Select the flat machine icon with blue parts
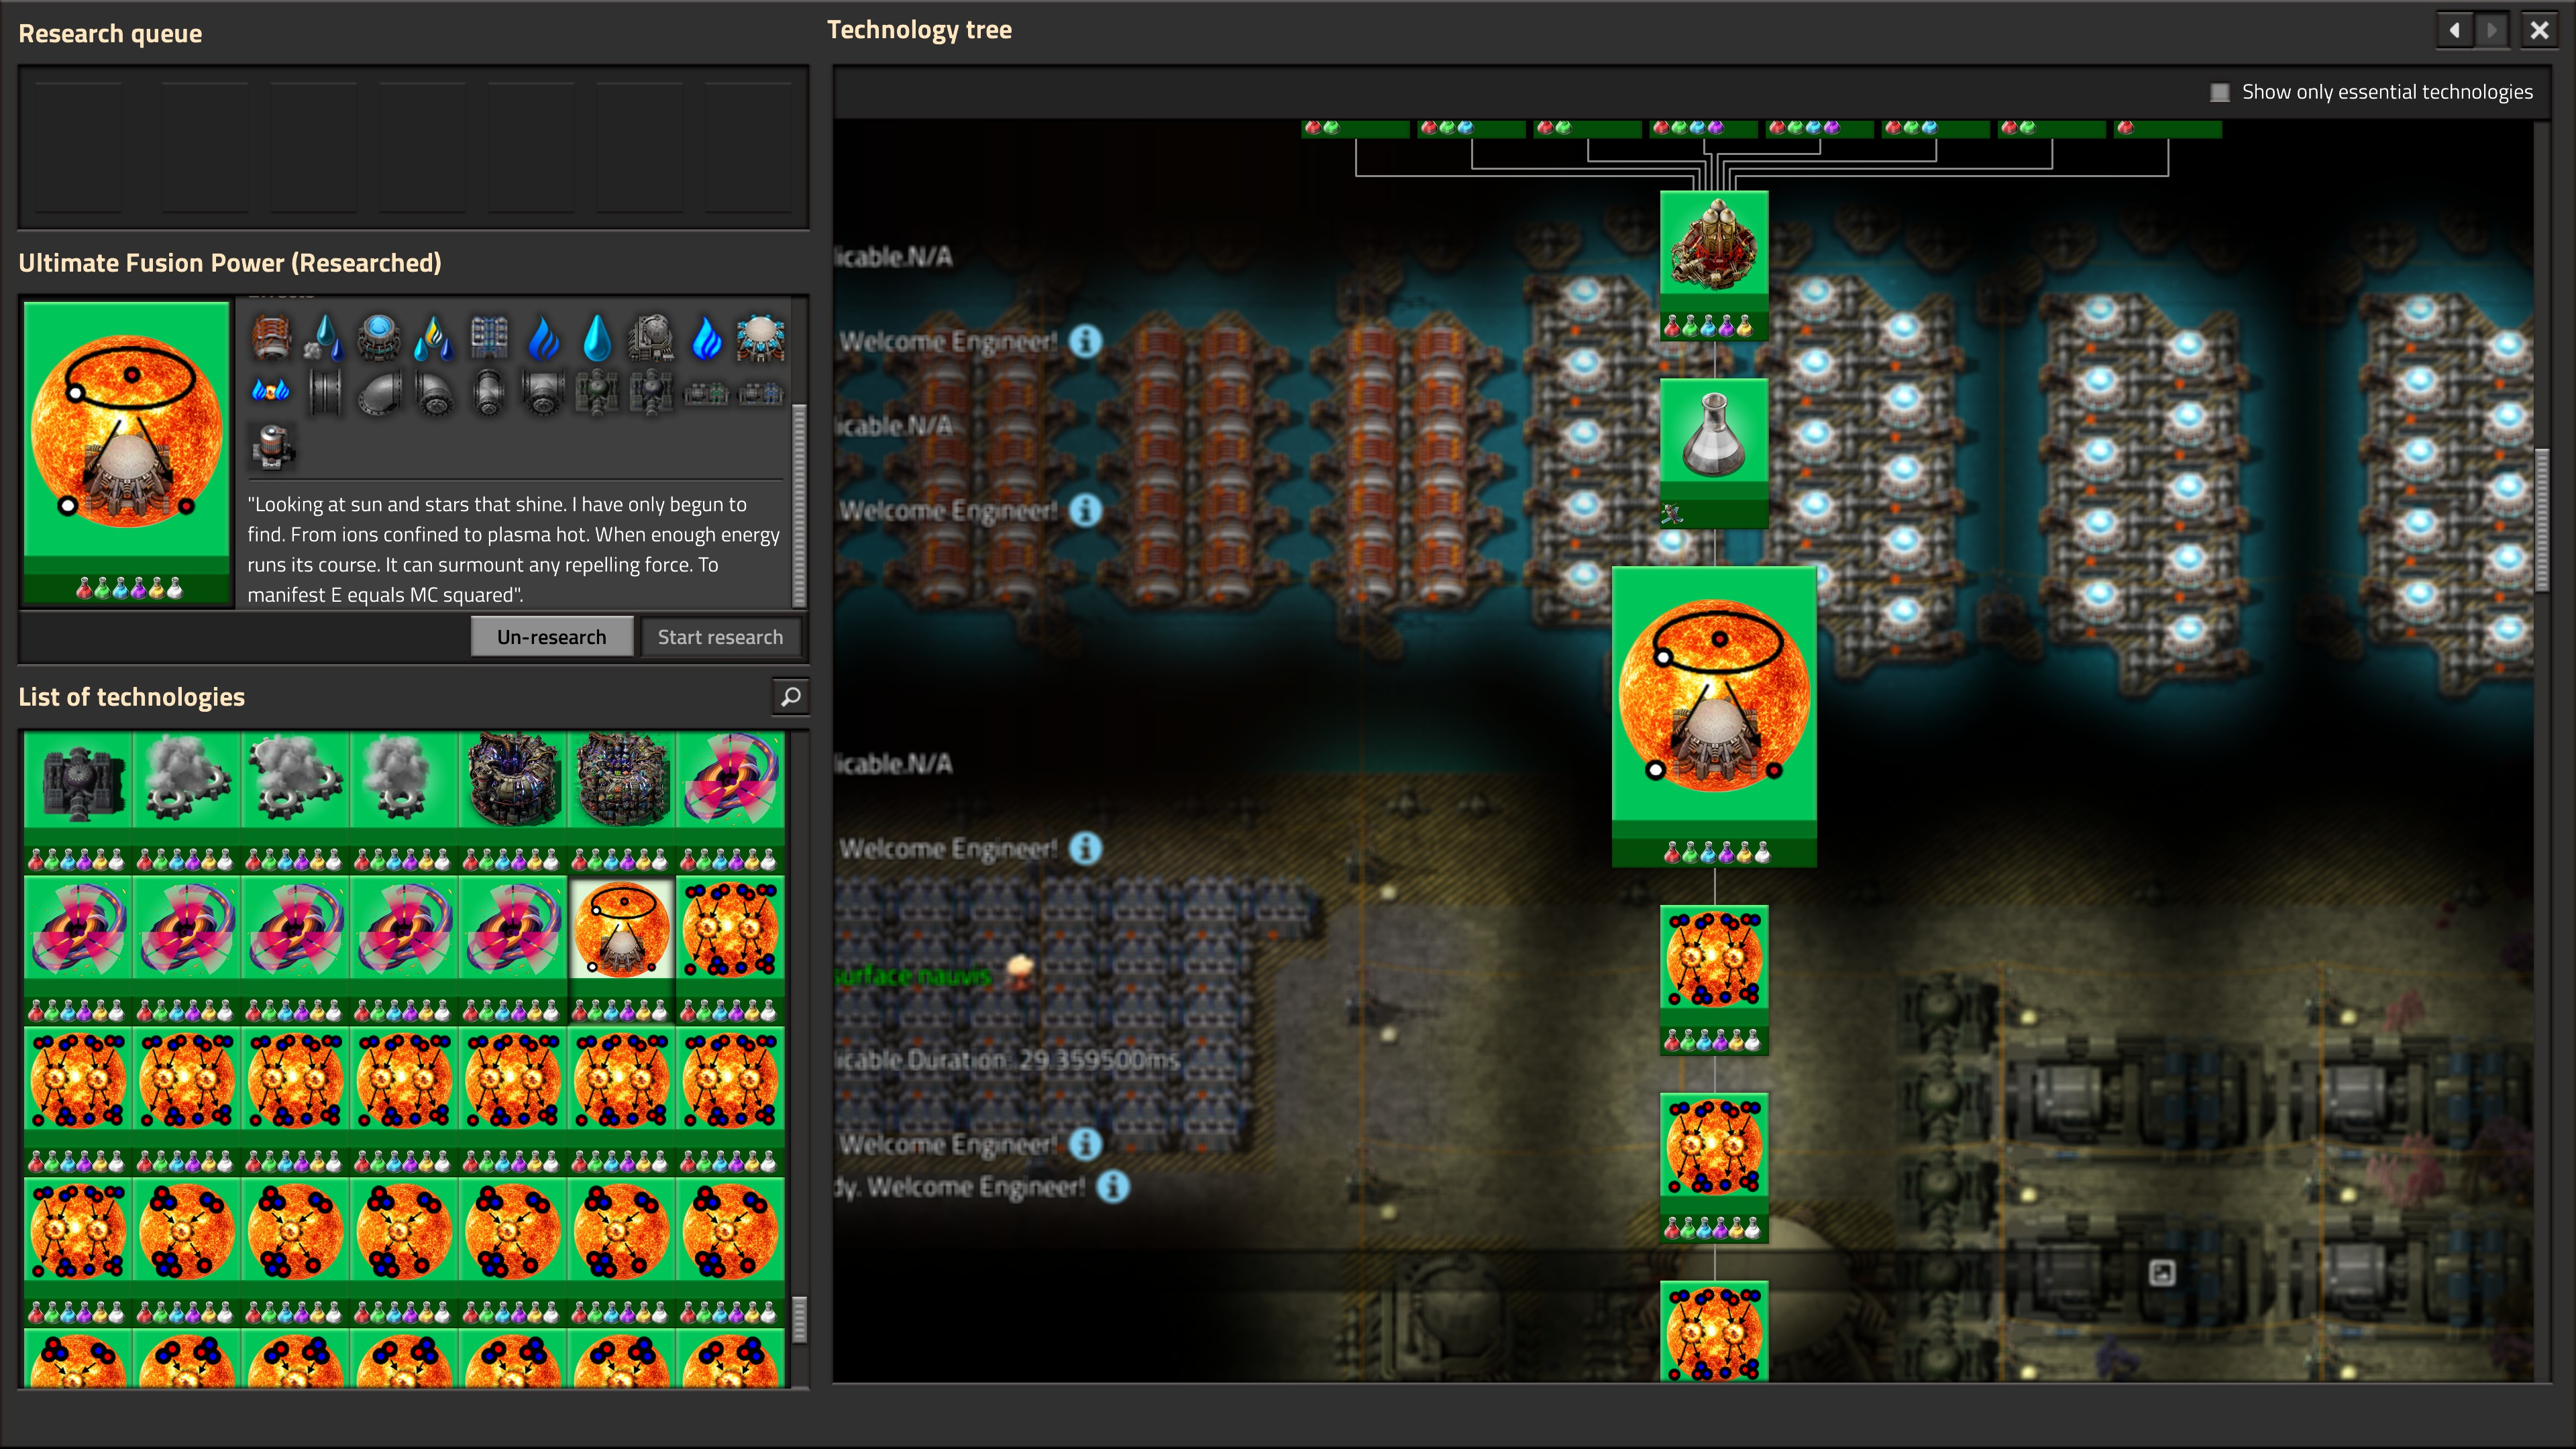Image resolution: width=2576 pixels, height=1449 pixels. (x=760, y=392)
